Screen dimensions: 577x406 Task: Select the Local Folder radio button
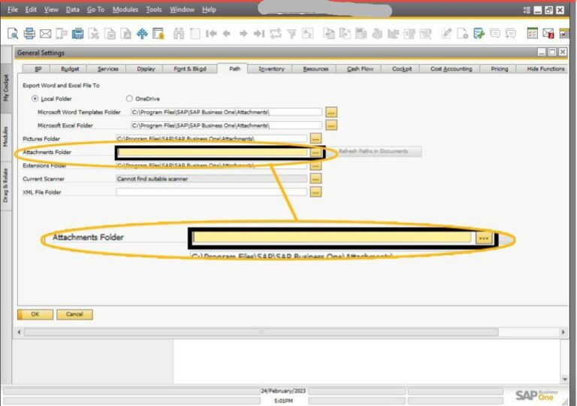click(35, 98)
